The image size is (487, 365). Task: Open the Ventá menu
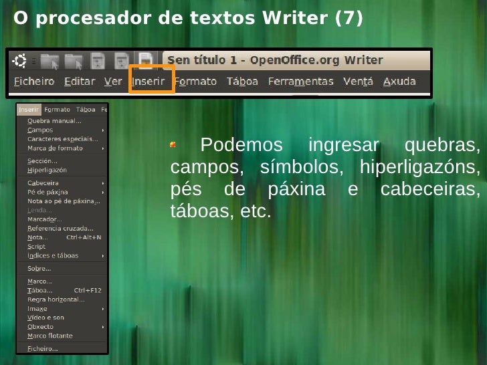point(358,82)
